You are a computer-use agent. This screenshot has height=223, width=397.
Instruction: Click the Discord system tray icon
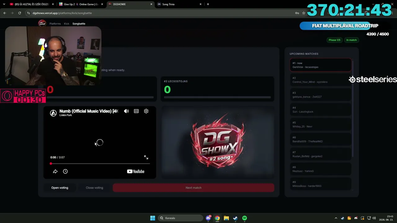click(356, 218)
